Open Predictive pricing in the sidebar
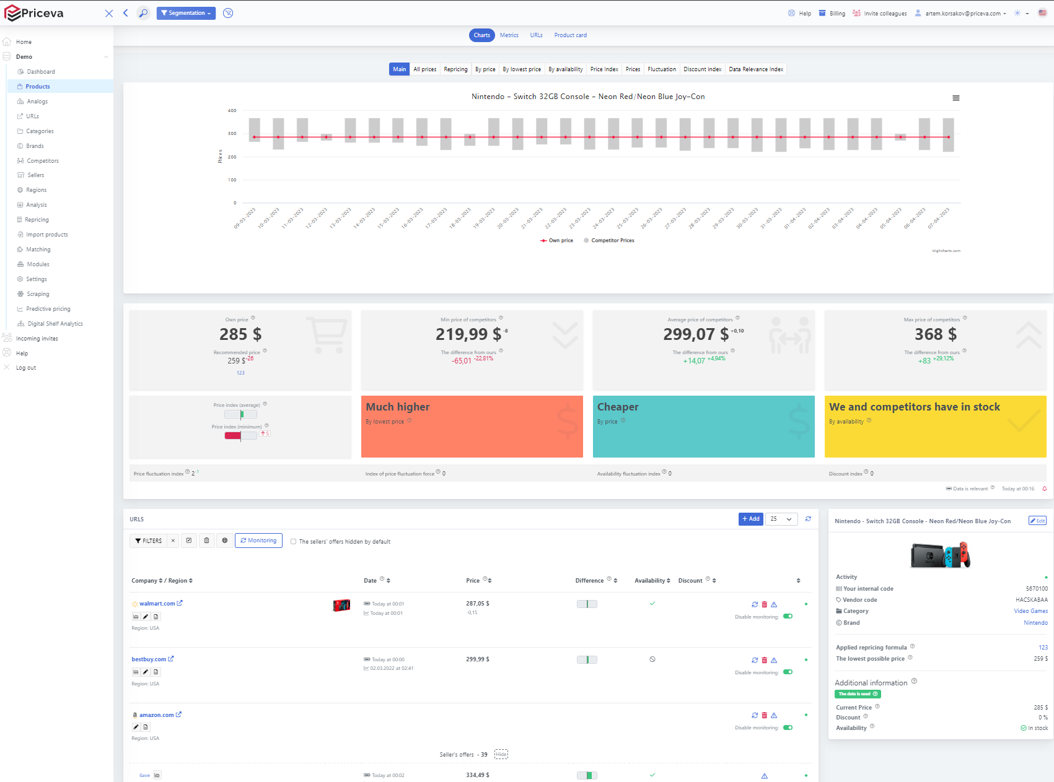The height and width of the screenshot is (782, 1054). click(48, 309)
